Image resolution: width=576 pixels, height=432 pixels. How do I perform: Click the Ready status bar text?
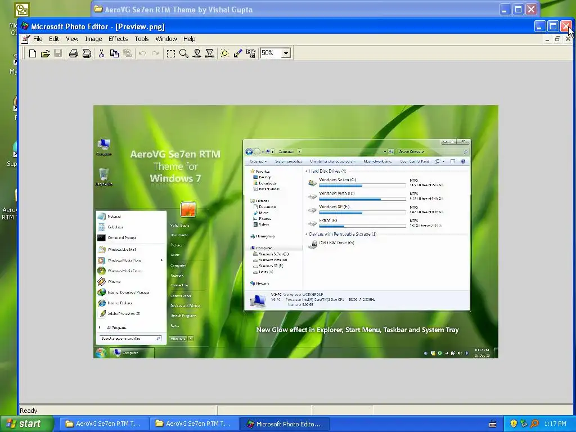(x=29, y=411)
